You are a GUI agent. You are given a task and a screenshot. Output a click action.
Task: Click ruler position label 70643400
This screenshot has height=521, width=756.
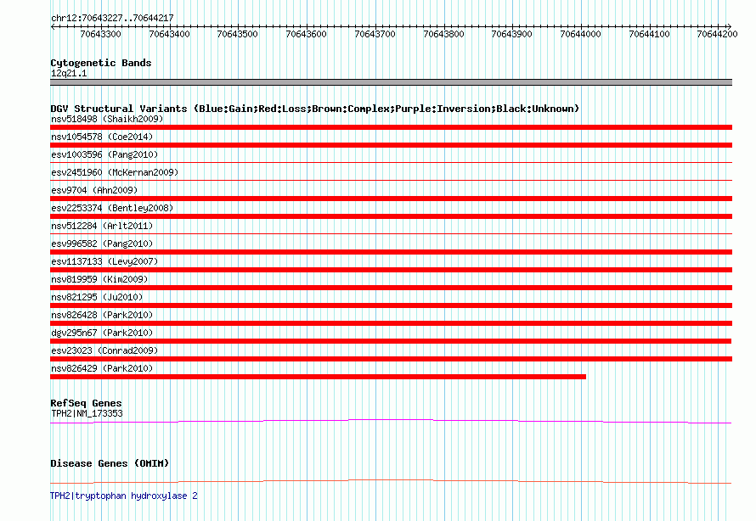tap(169, 34)
